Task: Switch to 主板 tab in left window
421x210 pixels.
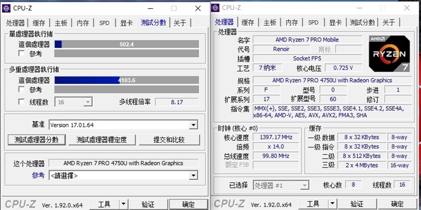Action: coord(61,23)
